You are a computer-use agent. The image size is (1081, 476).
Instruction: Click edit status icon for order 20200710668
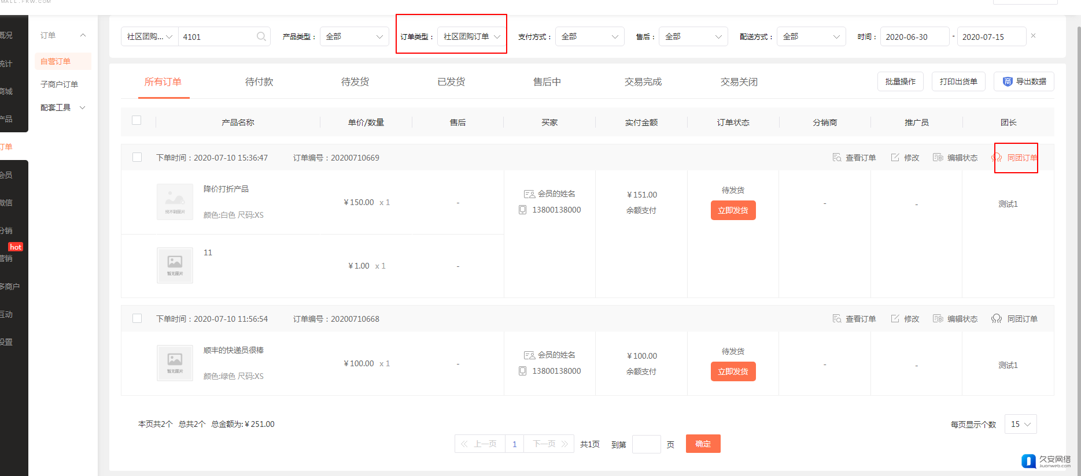pos(938,318)
